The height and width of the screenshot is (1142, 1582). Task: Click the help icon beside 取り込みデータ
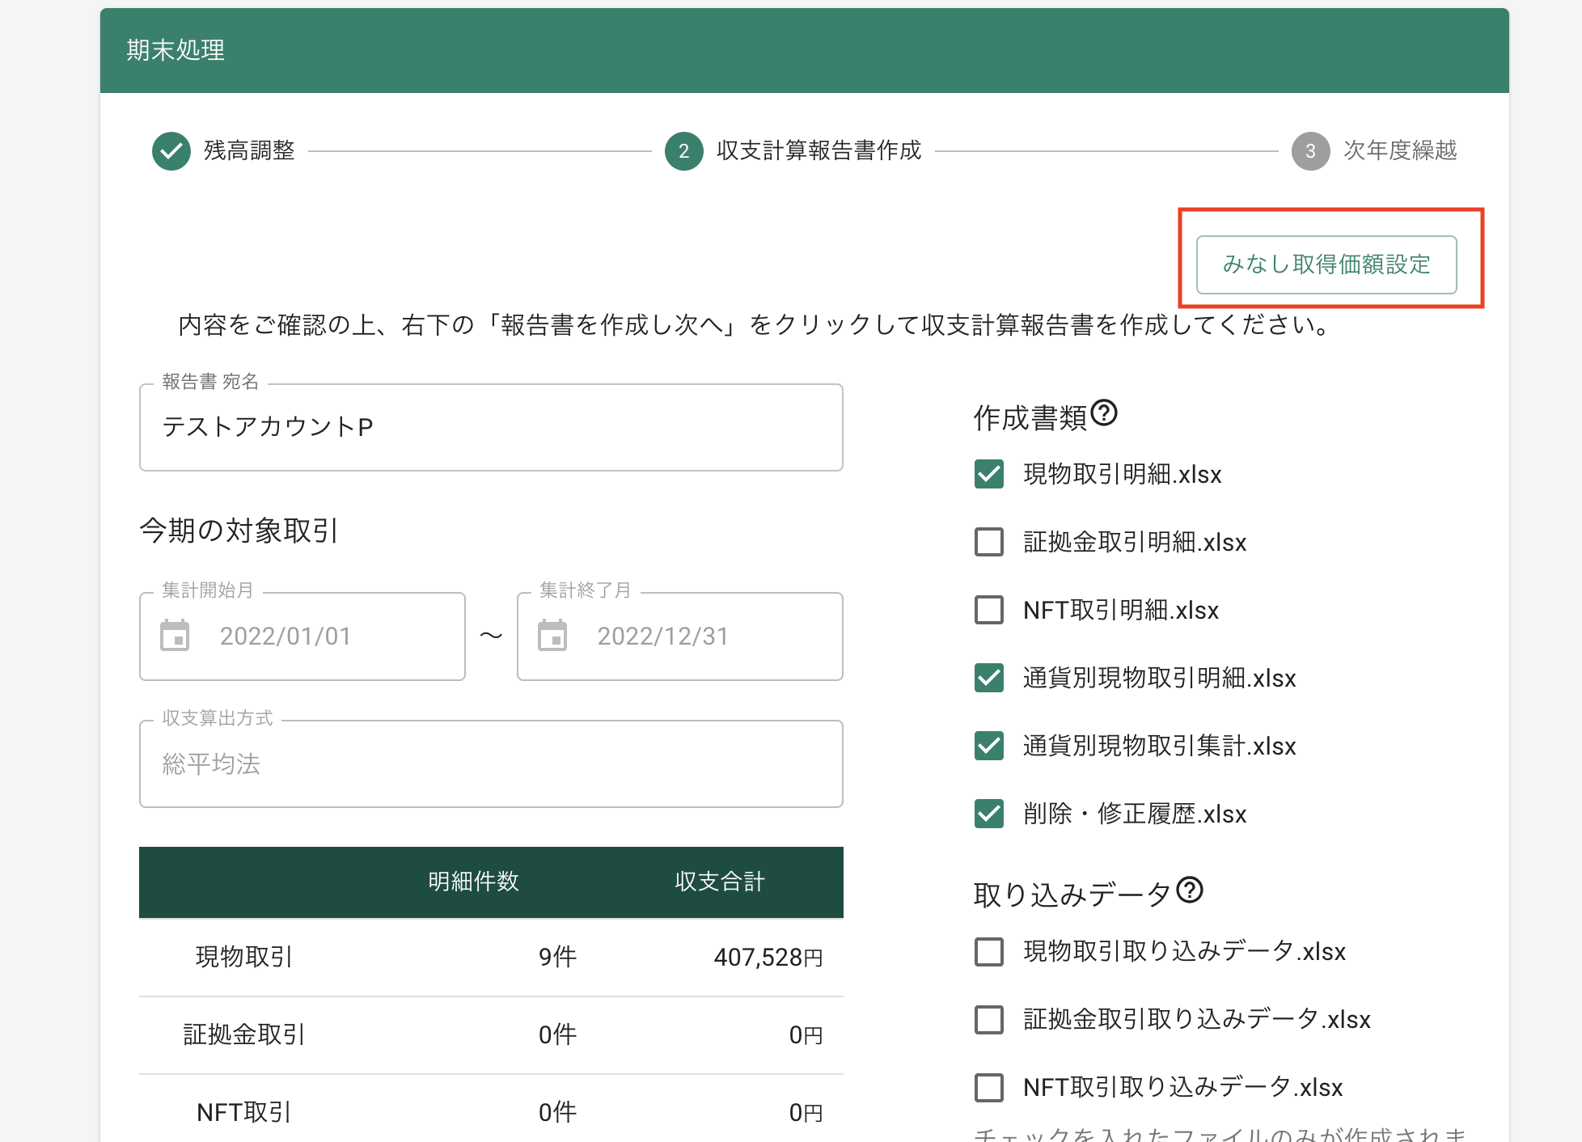pyautogui.click(x=1190, y=890)
